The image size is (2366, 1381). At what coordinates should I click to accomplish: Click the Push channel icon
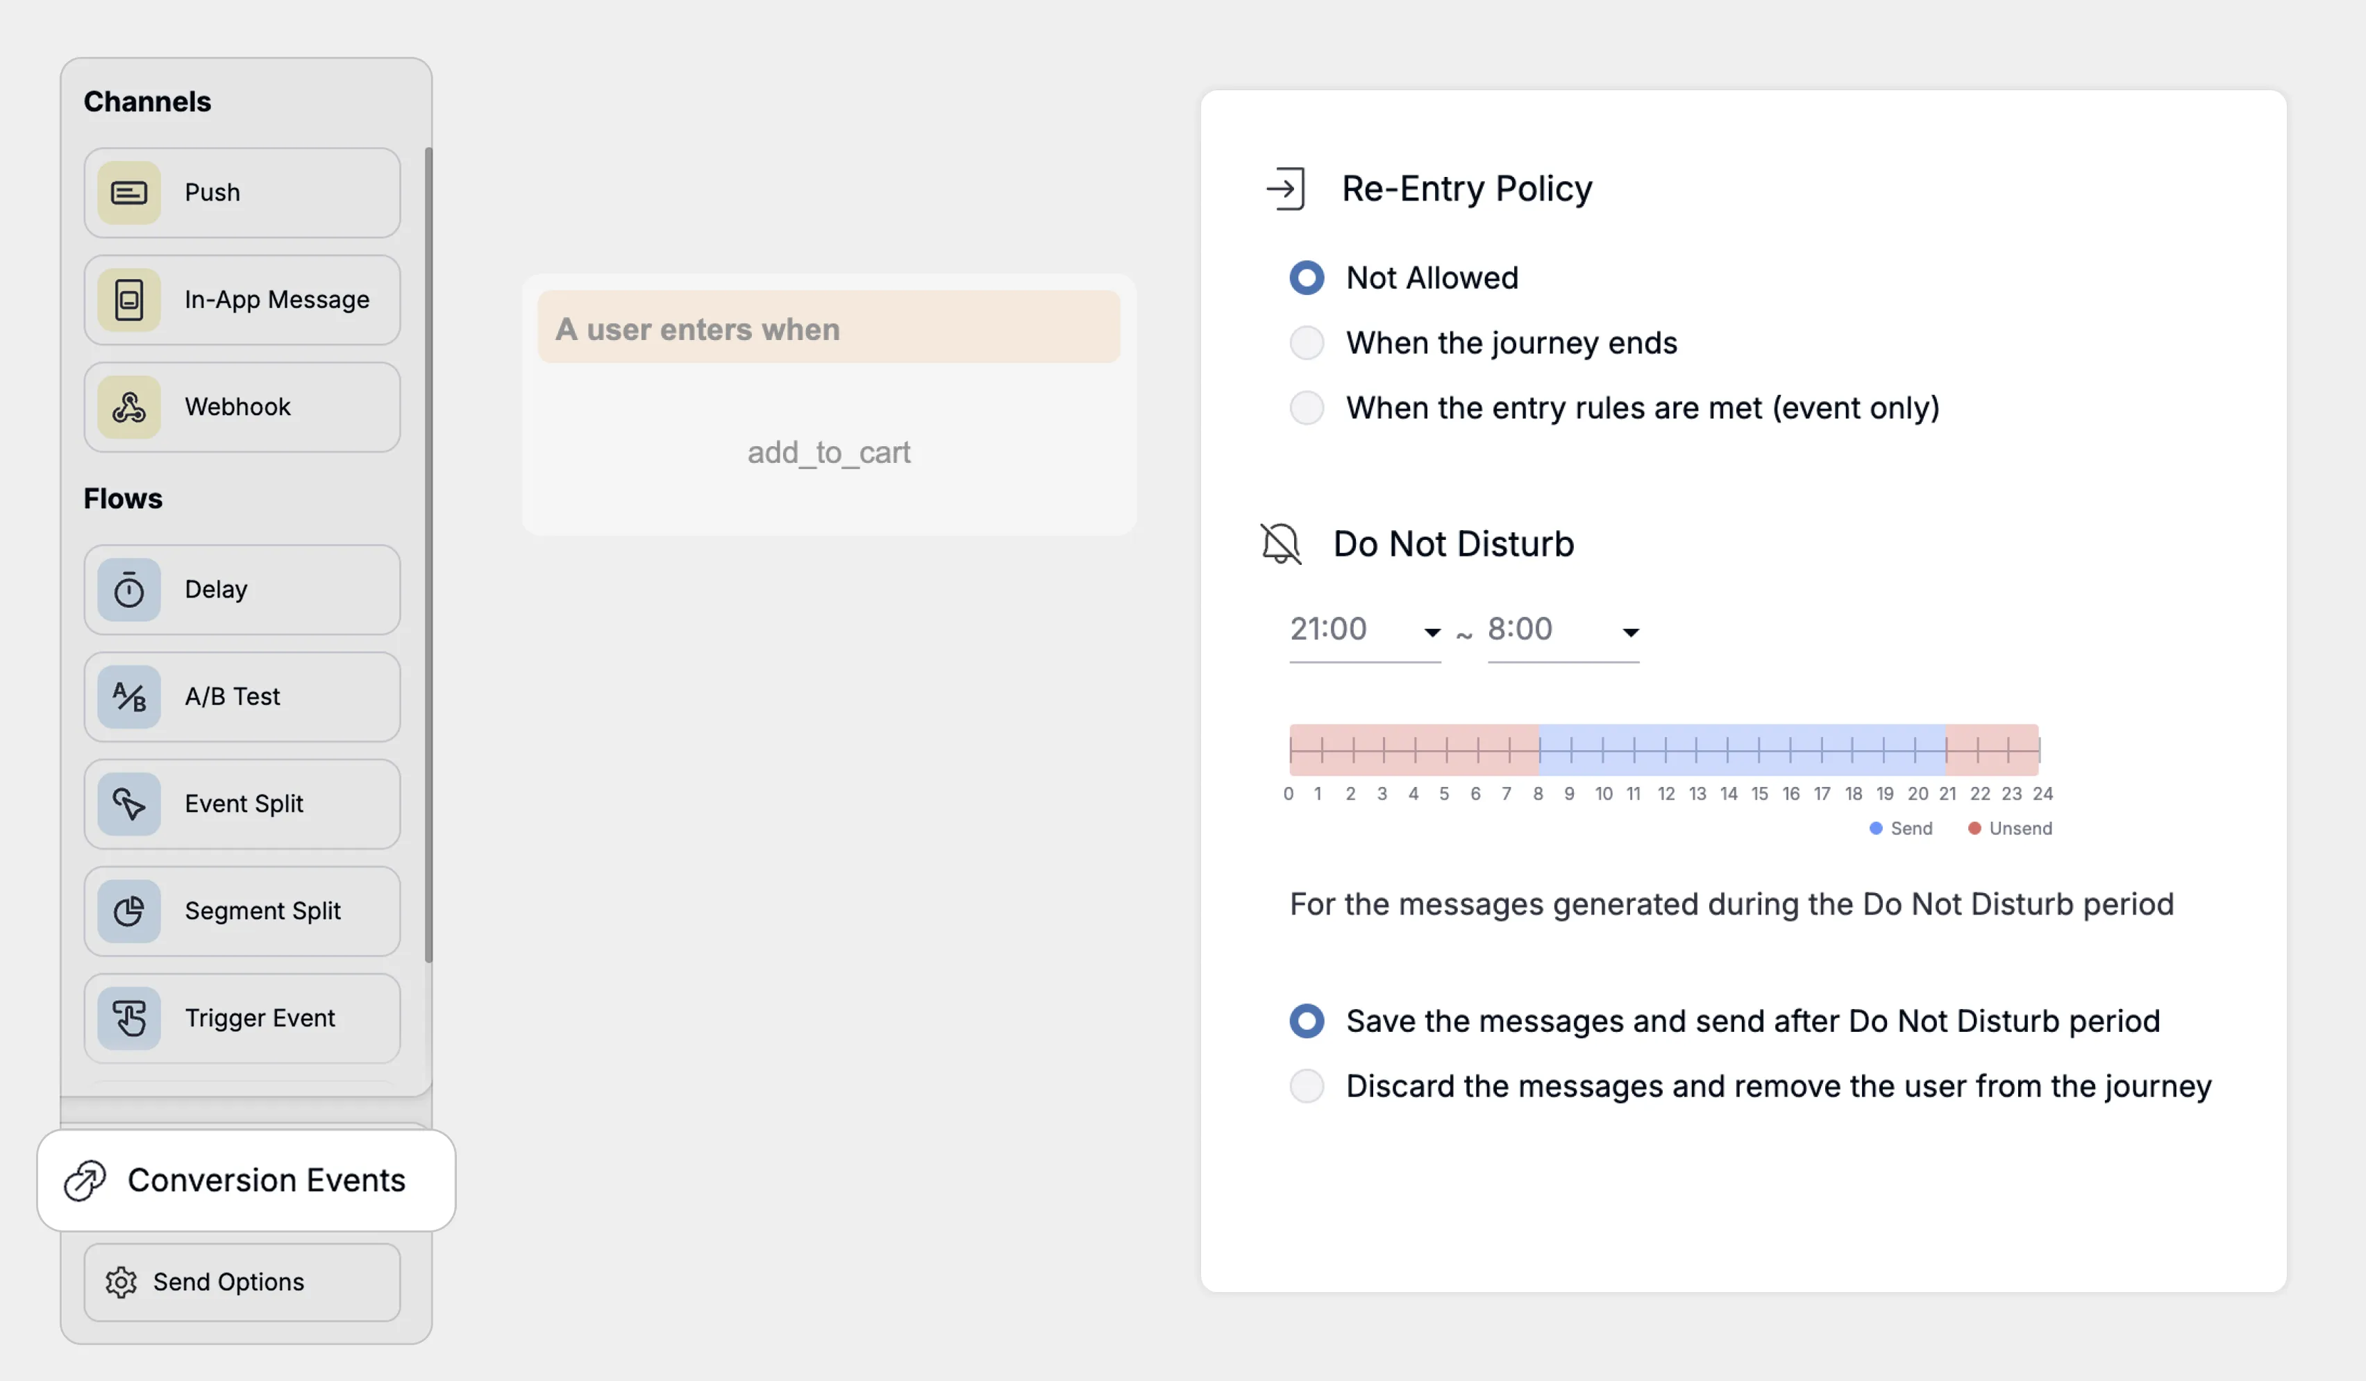coord(128,192)
